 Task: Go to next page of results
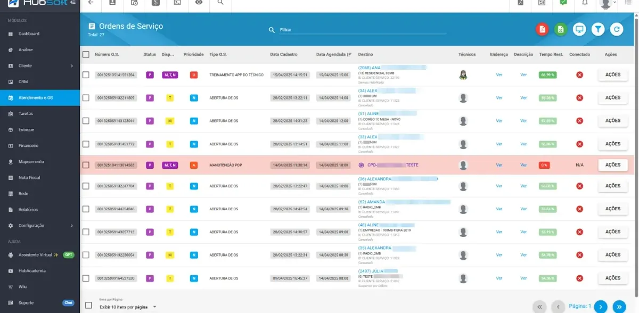(x=601, y=306)
